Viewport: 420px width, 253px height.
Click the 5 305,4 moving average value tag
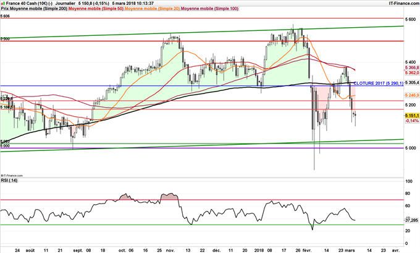pos(412,83)
